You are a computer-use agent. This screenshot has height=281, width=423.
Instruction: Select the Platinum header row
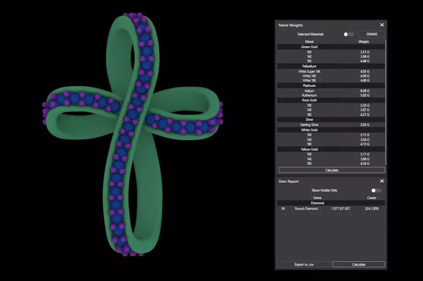331,86
